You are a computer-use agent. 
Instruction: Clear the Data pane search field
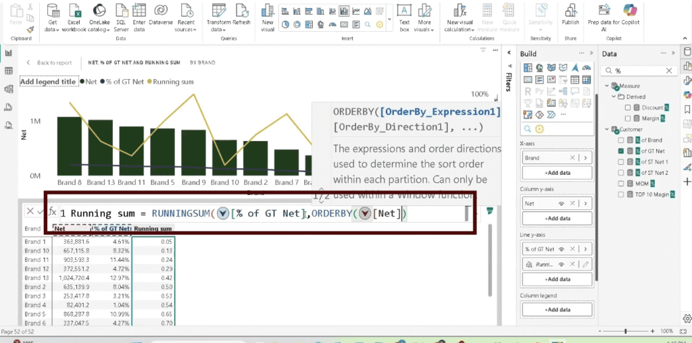(669, 70)
